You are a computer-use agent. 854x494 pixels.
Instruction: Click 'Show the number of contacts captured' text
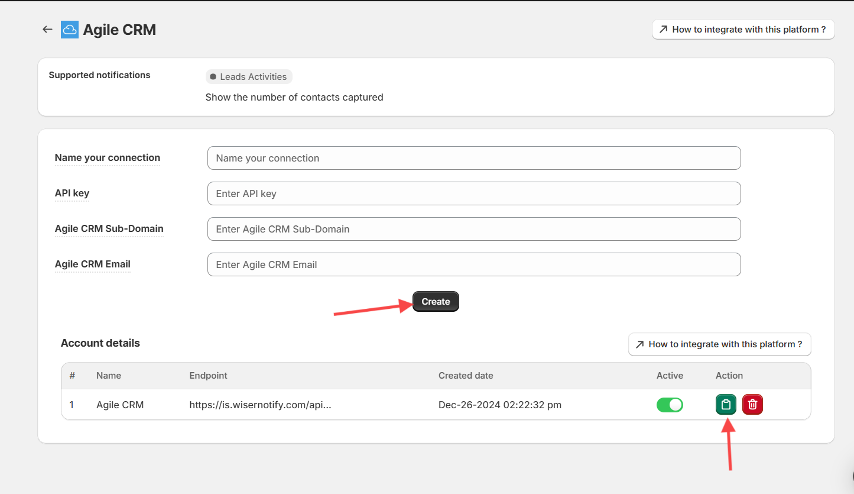click(294, 98)
